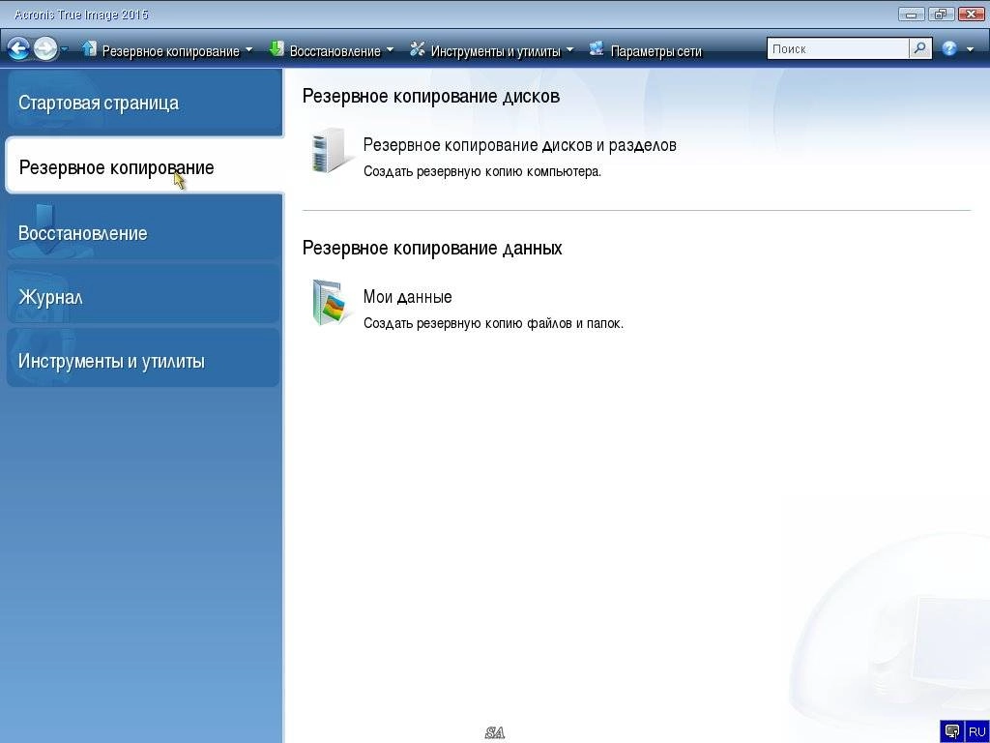Click the network settings icon

[x=597, y=48]
